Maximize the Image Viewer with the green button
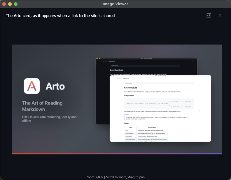 16,4
